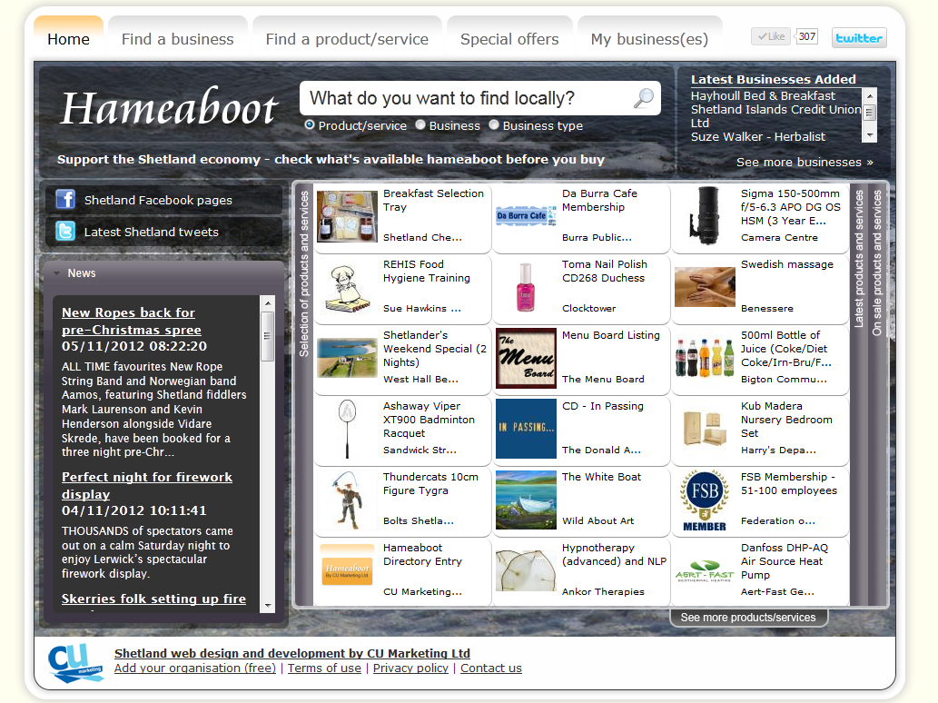Viewport: 938px width, 703px height.
Task: Open the Menu Board logo image
Action: [x=526, y=358]
